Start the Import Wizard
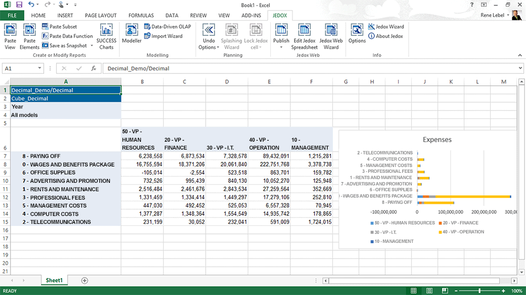 pyautogui.click(x=163, y=36)
